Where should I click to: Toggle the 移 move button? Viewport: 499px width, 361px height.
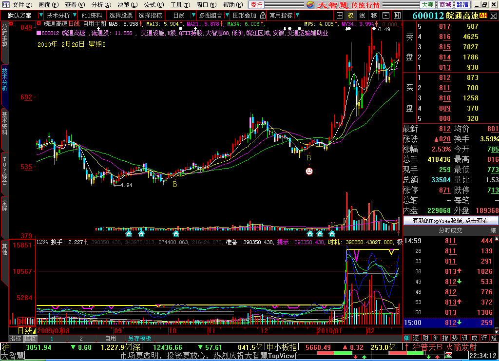[x=374, y=15]
